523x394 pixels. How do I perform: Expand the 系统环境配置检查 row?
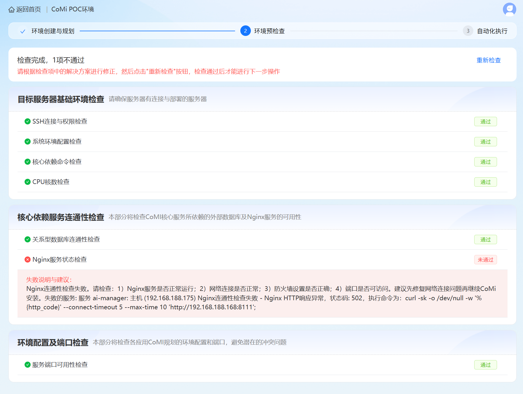tap(57, 142)
